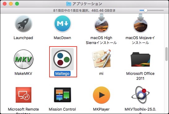This screenshot has height=114, width=169.
Task: Click the Launchpad name label
Action: (x=24, y=38)
